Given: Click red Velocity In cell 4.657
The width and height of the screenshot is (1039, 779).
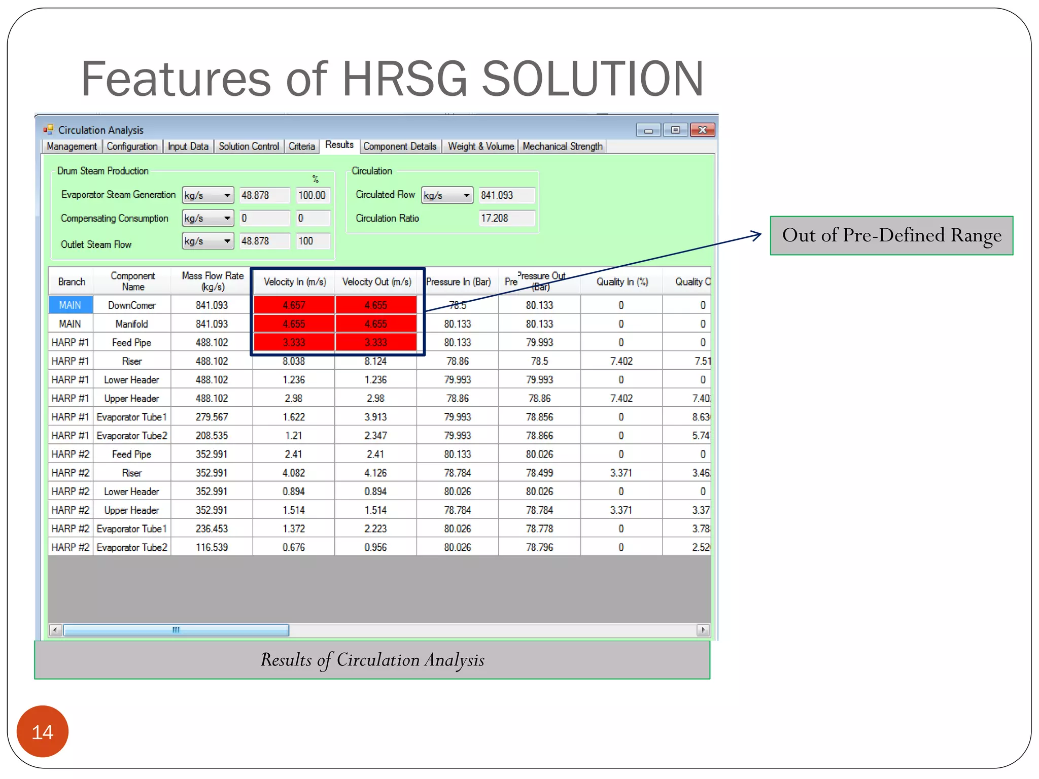Looking at the screenshot, I should click(x=294, y=305).
